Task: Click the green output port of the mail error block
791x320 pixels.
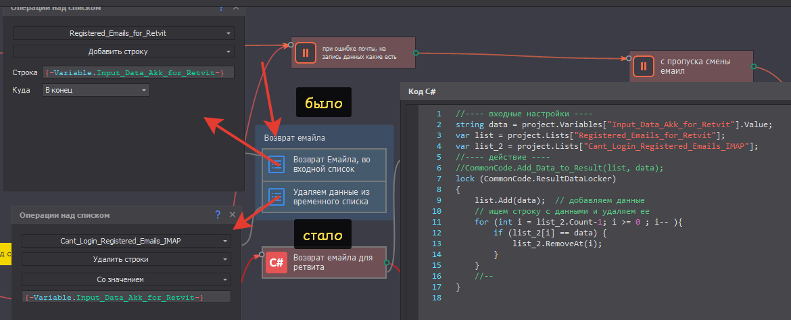Action: (x=415, y=52)
